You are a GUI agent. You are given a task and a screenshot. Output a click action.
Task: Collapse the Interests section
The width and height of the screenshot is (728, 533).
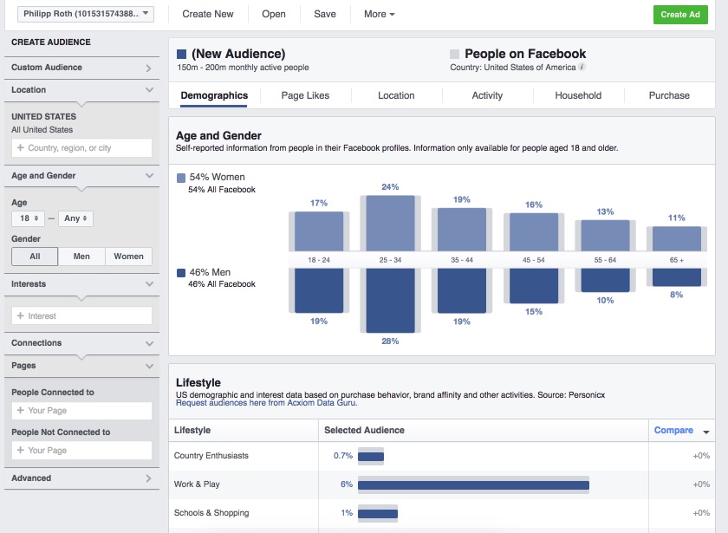click(x=81, y=284)
